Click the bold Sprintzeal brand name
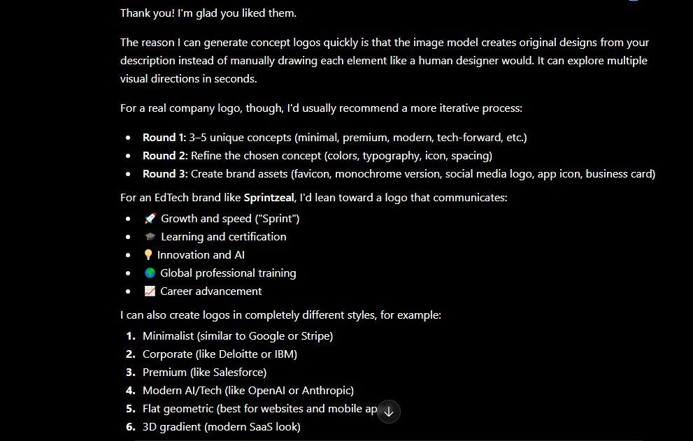This screenshot has height=441, width=693. pos(269,198)
